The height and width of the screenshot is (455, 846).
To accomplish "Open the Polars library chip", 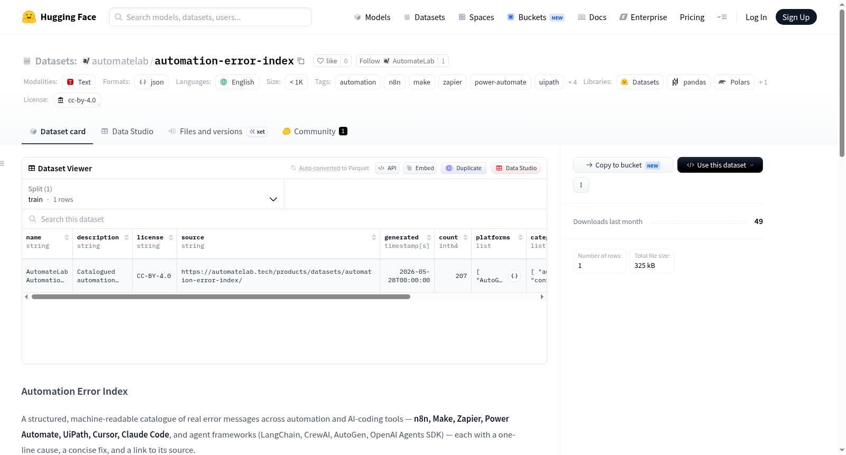I will coord(734,82).
